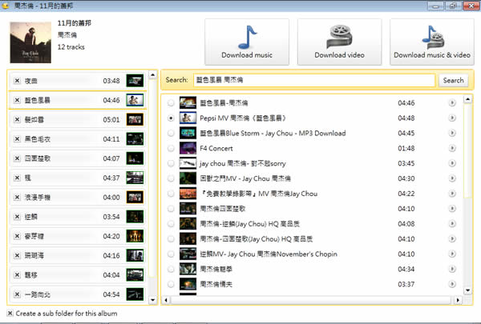Preview the 04:22 MV 周杰倫Jay Chou result
481x324 pixels.
tap(452, 194)
